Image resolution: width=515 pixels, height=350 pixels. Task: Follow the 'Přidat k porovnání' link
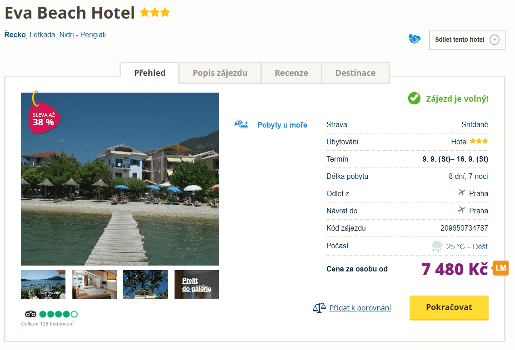click(x=360, y=308)
